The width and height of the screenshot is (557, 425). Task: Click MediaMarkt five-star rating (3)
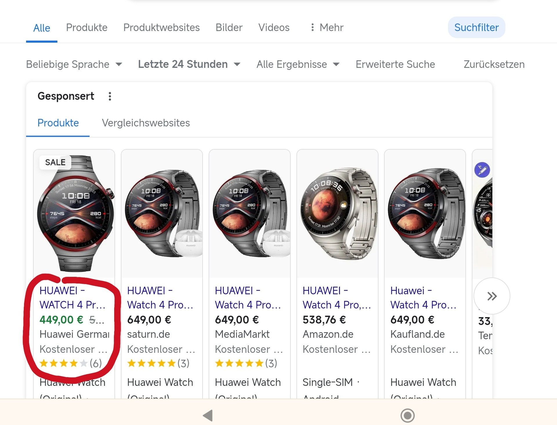point(246,363)
